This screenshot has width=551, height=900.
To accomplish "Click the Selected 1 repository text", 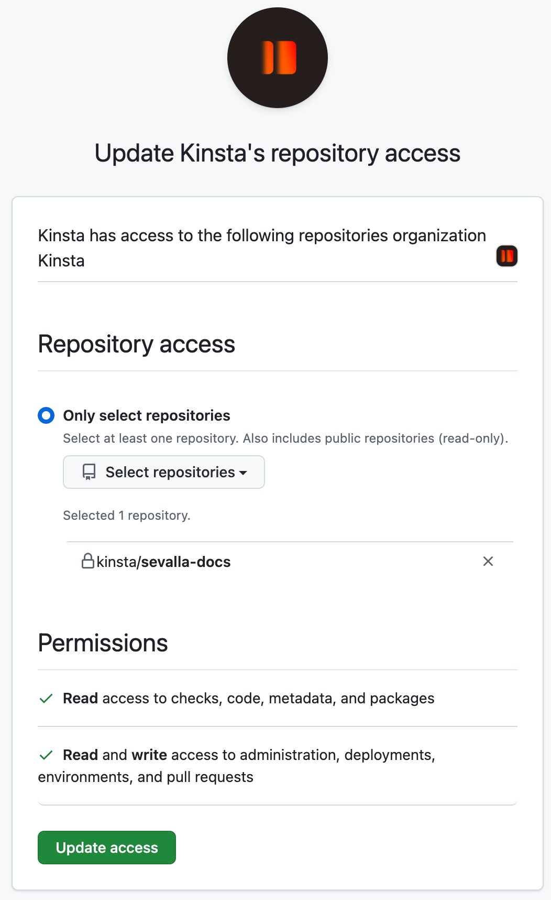I will 127,515.
